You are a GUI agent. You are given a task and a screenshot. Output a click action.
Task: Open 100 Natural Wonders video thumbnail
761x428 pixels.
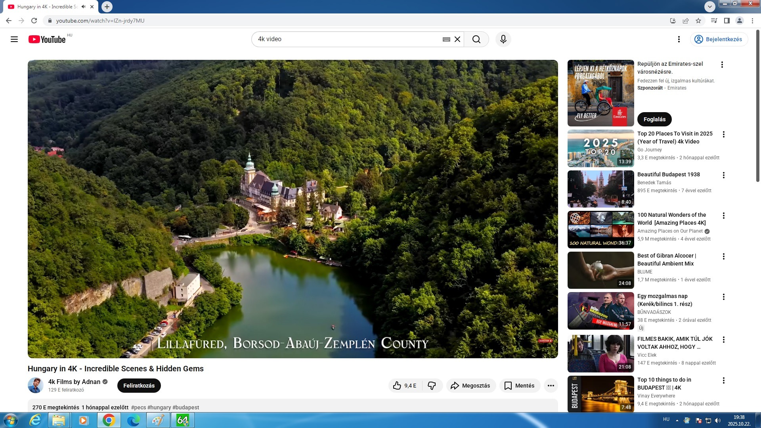click(600, 230)
